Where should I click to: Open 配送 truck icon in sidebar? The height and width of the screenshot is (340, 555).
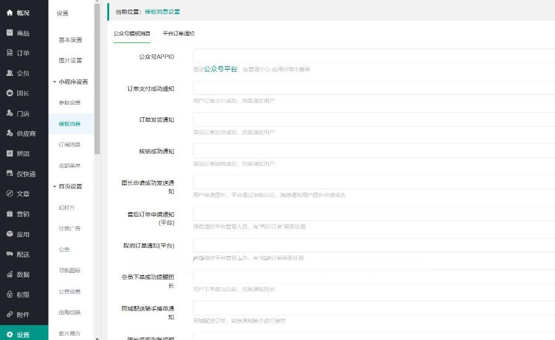pyautogui.click(x=10, y=254)
